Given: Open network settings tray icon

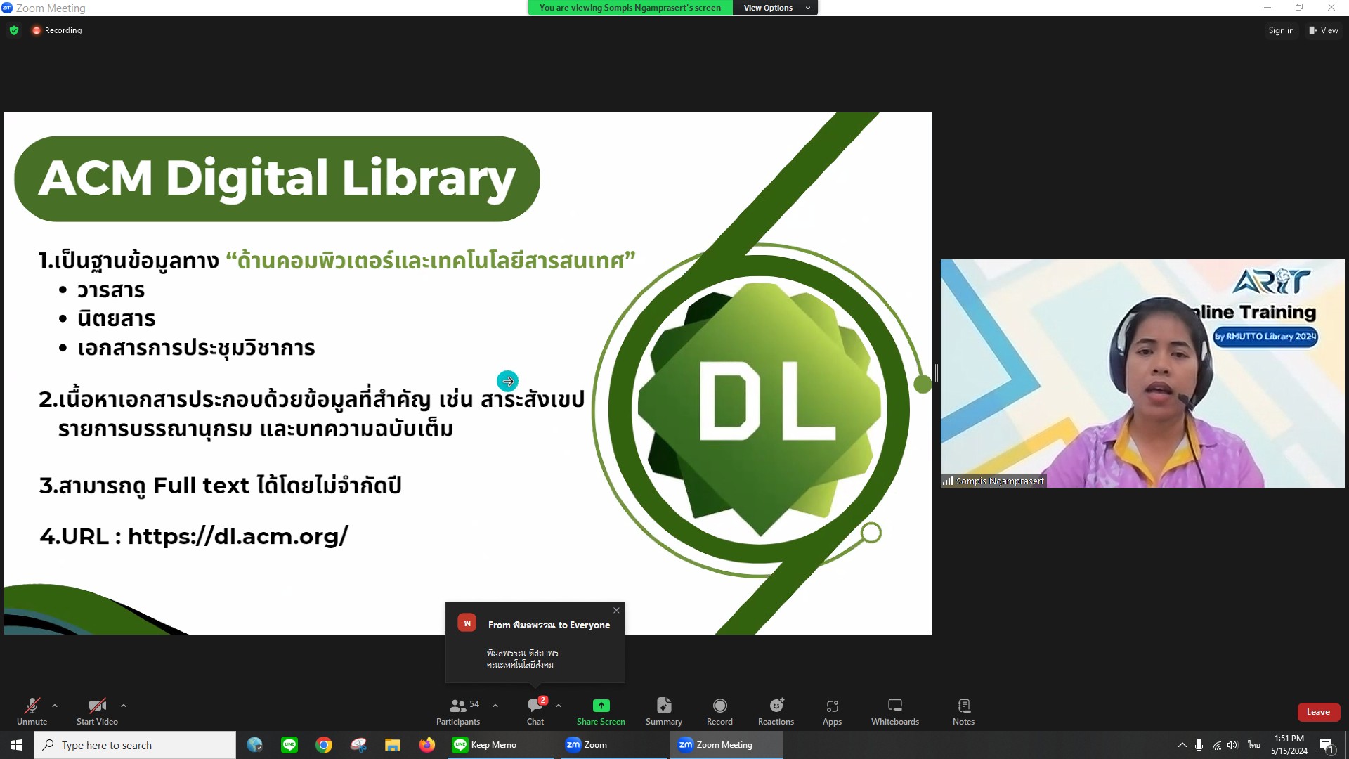Looking at the screenshot, I should click(1216, 745).
